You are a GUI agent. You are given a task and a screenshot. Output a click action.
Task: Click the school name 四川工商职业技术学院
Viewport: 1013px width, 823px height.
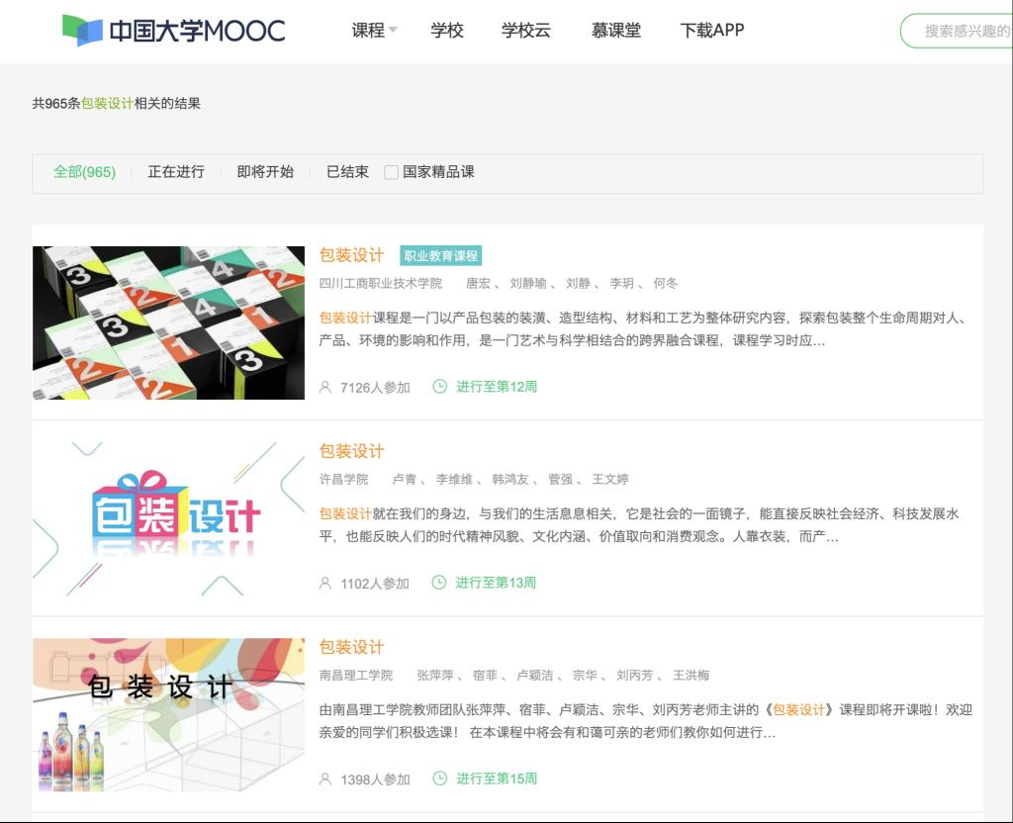[x=381, y=283]
